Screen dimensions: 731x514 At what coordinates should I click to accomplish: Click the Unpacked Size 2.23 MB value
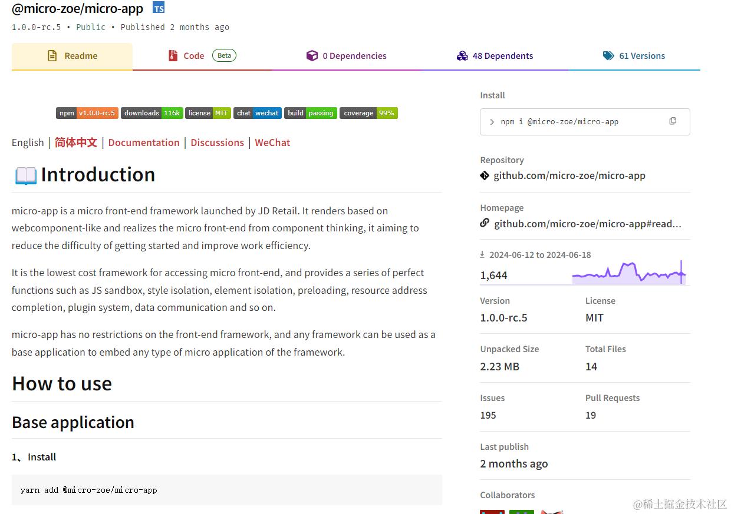coord(499,366)
